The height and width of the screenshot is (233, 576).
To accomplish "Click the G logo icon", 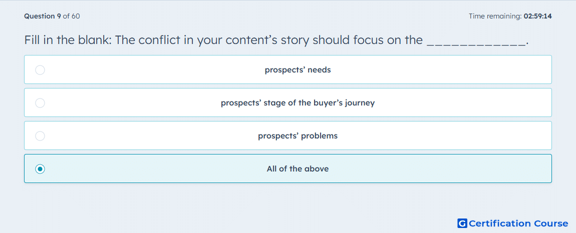I will point(462,223).
